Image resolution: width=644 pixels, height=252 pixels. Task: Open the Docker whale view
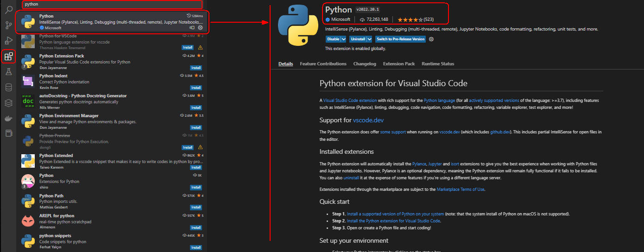pos(8,118)
